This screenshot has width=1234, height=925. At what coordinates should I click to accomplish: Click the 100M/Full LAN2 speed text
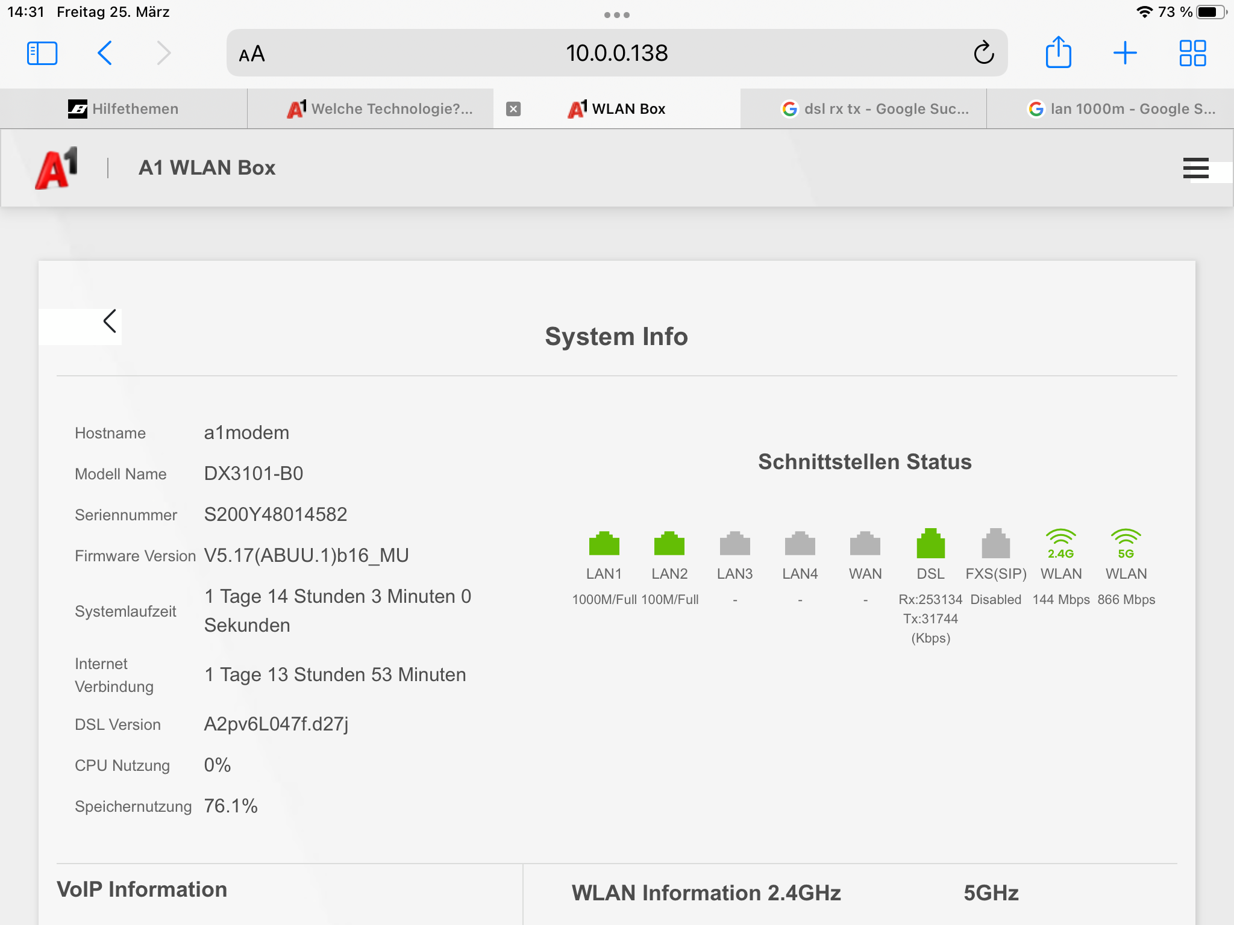click(x=670, y=600)
